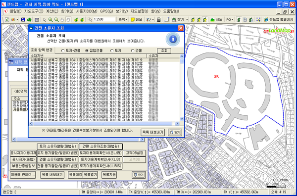Click the green map icon with P label

click(x=193, y=20)
